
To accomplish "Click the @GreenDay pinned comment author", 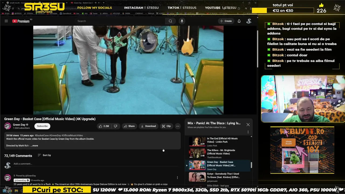I will [x=22, y=180].
